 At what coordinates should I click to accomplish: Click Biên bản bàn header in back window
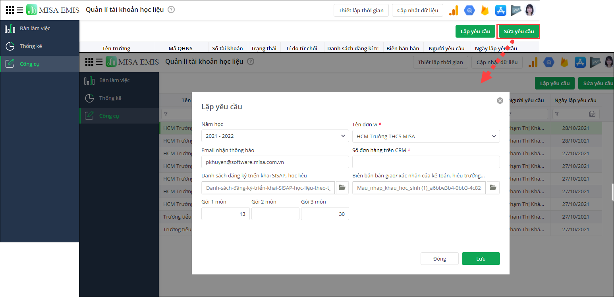[403, 48]
